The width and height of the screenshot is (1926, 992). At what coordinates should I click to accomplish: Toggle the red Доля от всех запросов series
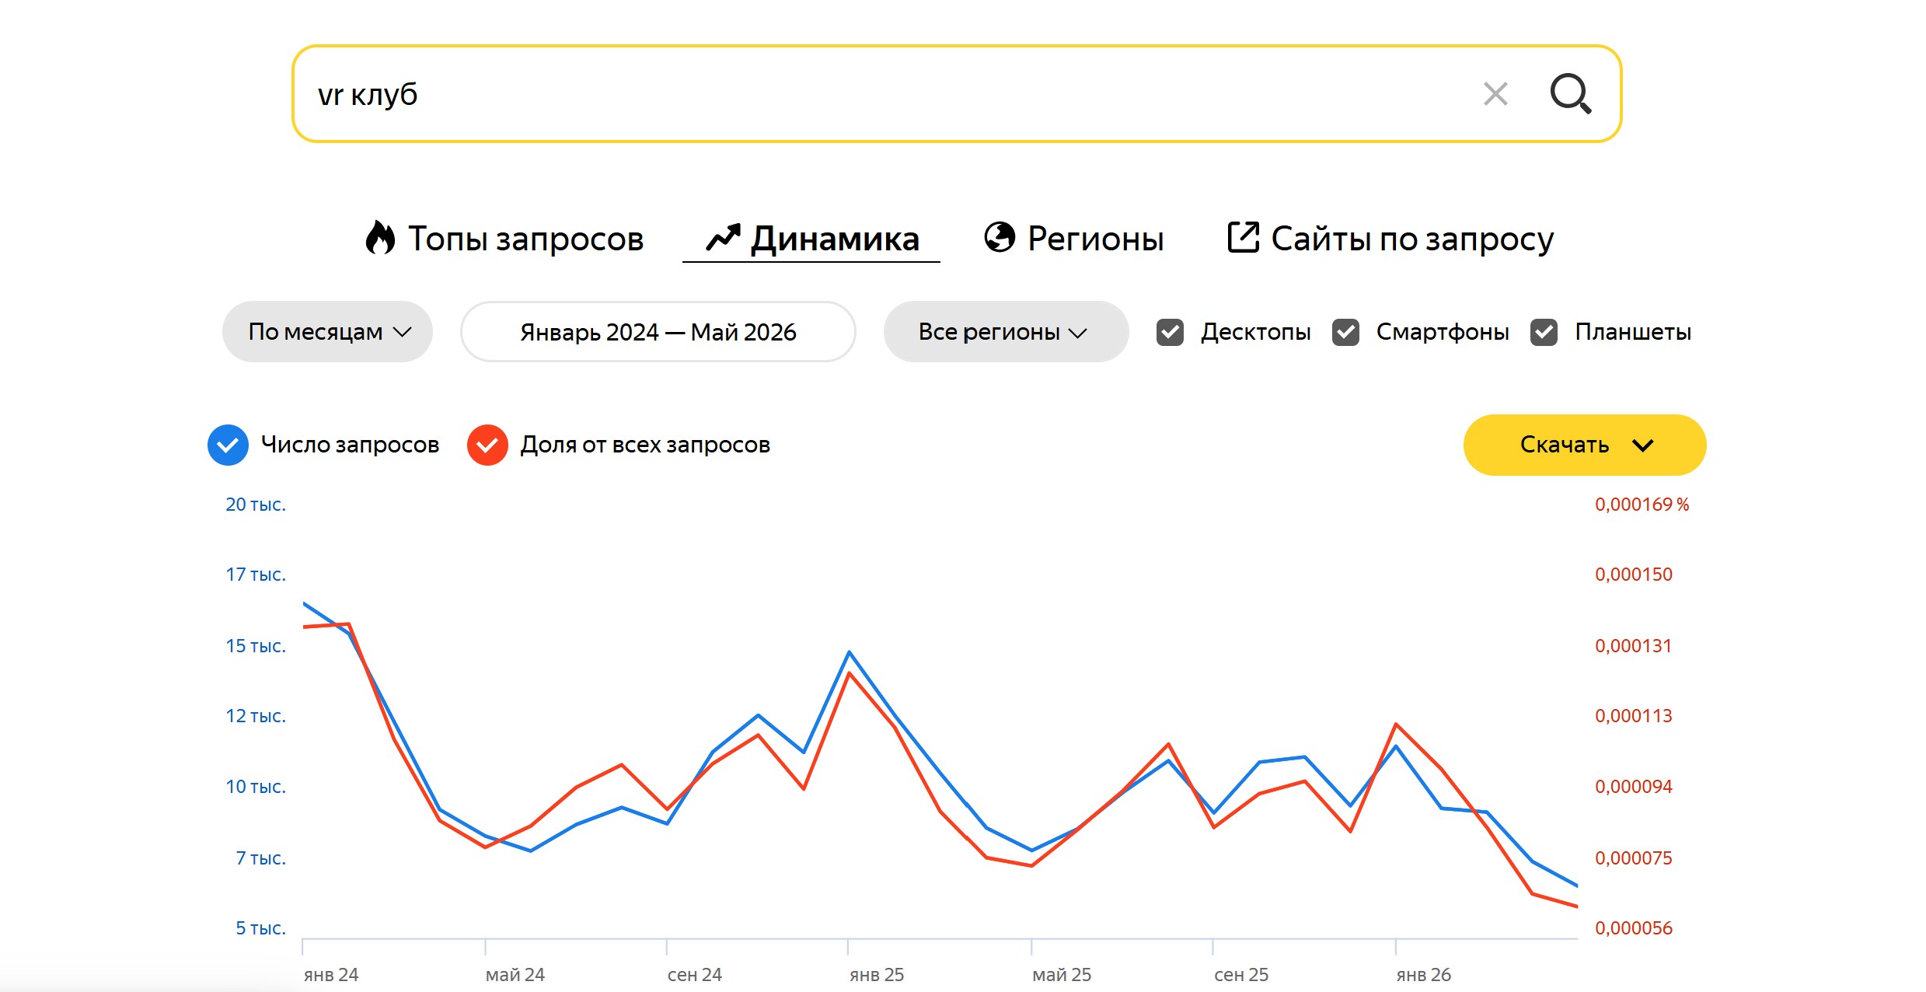click(x=487, y=445)
